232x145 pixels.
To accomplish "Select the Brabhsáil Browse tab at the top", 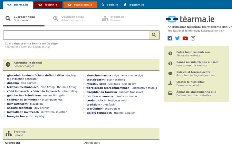I will 113,18.
